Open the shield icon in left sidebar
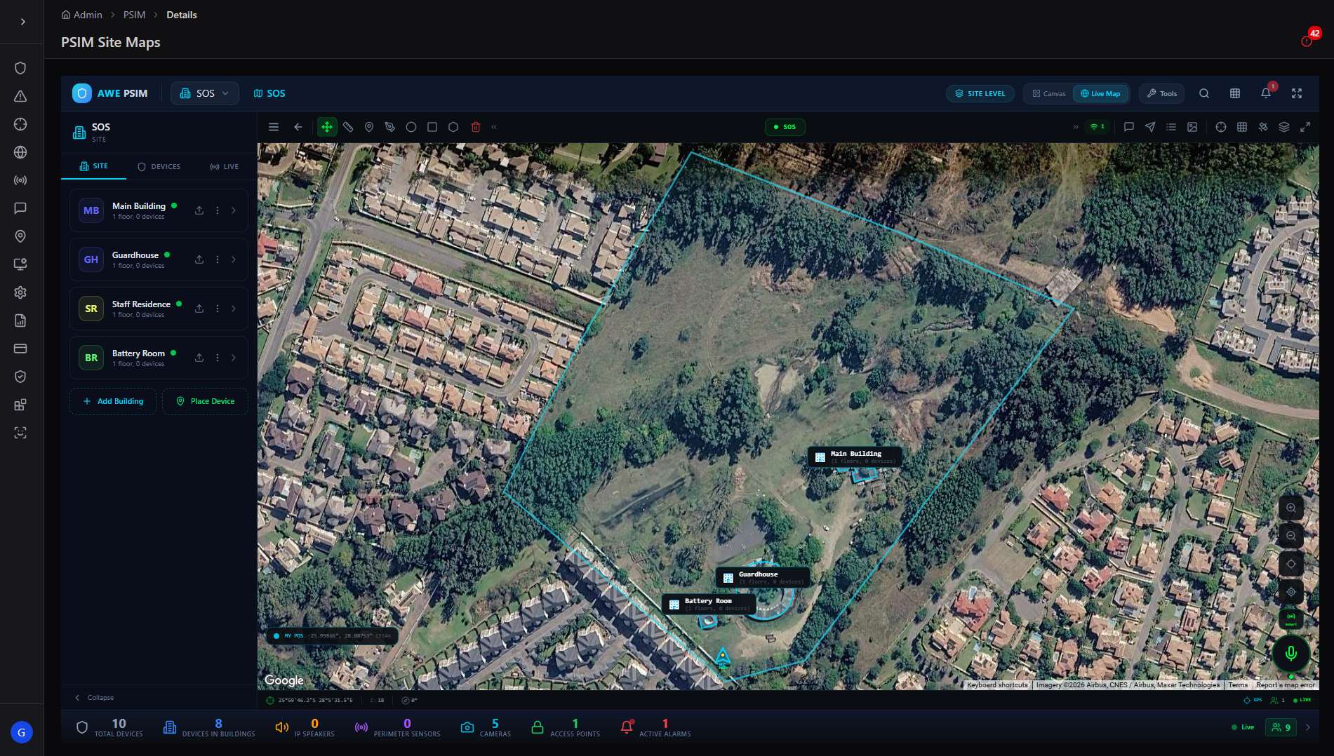This screenshot has height=756, width=1334. [20, 68]
